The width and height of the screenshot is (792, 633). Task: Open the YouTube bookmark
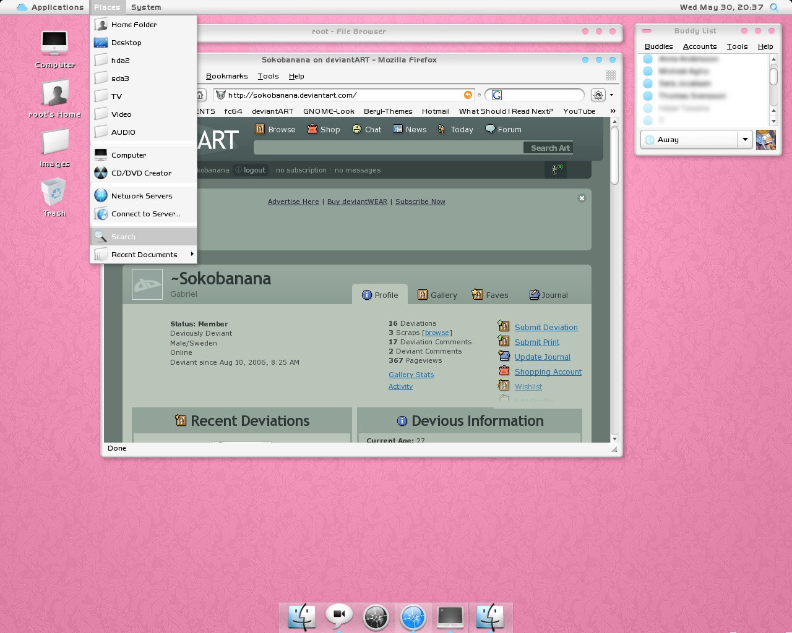coord(579,111)
